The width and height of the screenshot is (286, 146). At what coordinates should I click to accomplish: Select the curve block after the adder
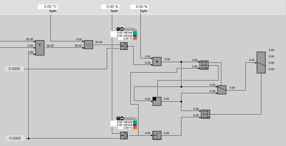click(88, 45)
